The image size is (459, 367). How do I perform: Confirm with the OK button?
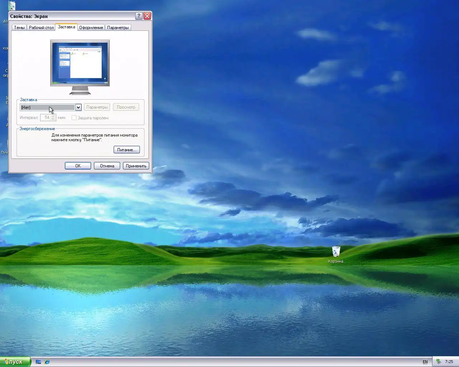click(x=78, y=166)
